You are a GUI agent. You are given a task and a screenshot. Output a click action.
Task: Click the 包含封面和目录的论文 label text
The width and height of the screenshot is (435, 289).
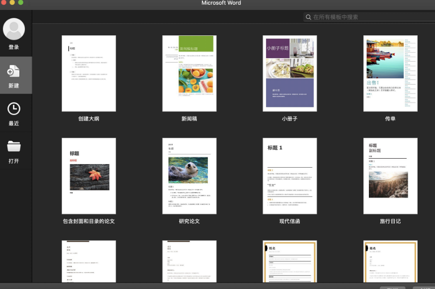coord(88,221)
